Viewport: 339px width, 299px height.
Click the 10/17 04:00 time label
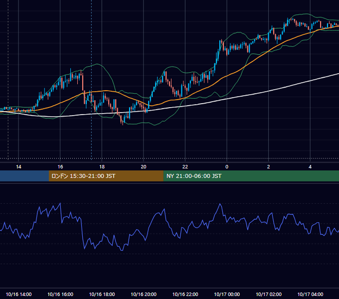[x=310, y=294]
